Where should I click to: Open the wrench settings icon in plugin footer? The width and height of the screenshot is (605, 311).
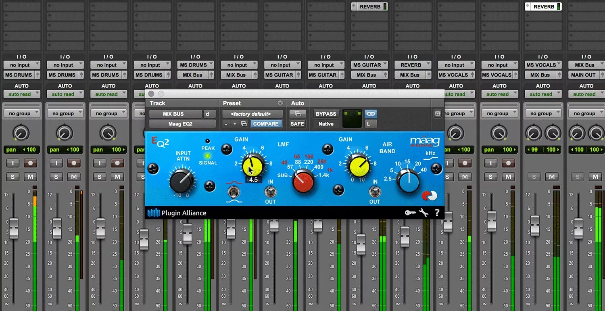423,213
